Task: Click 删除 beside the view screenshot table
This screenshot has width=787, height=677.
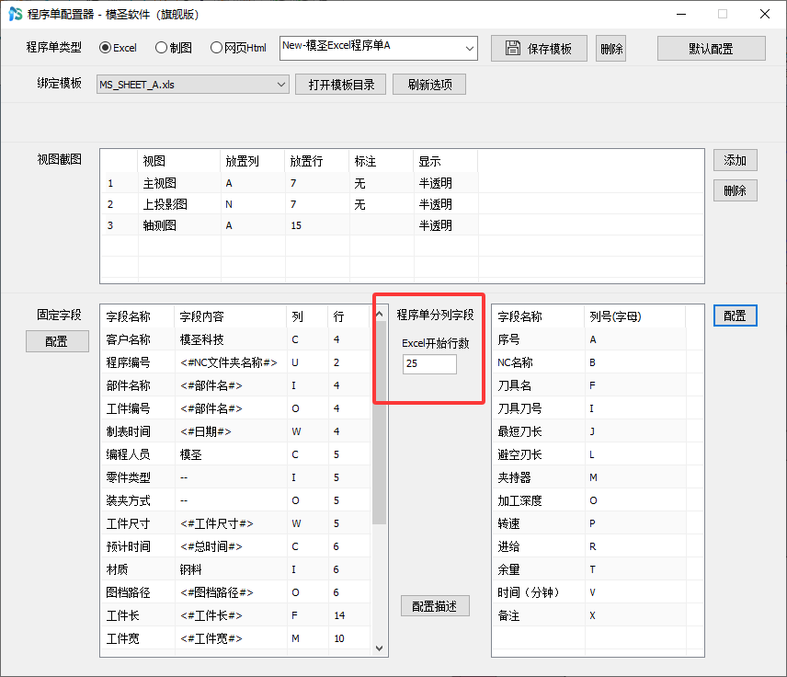Action: point(736,190)
